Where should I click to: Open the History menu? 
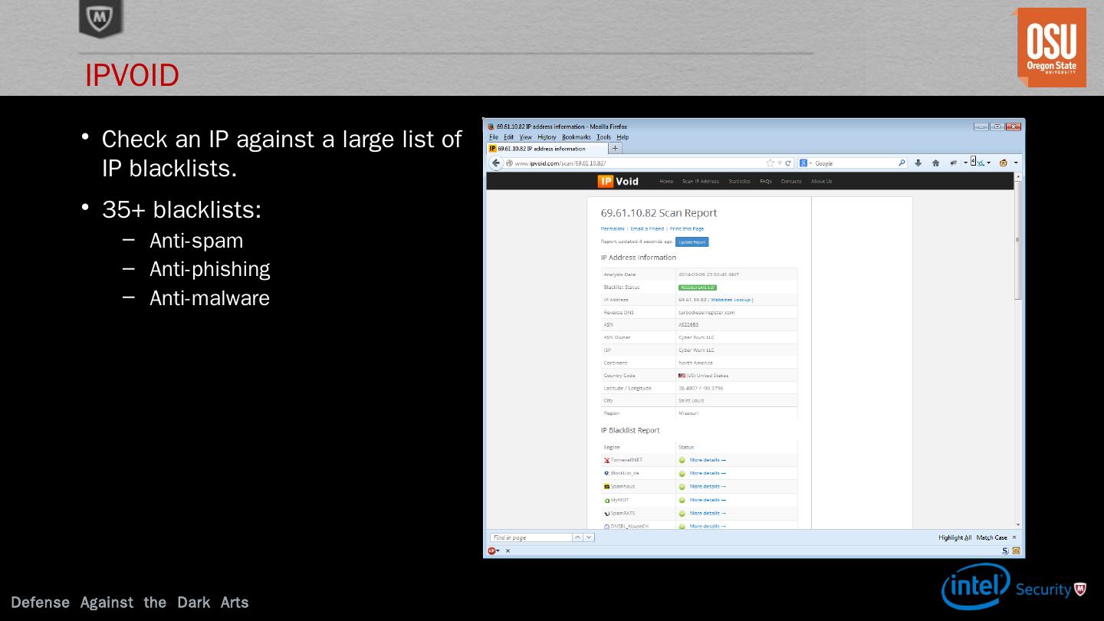point(547,137)
